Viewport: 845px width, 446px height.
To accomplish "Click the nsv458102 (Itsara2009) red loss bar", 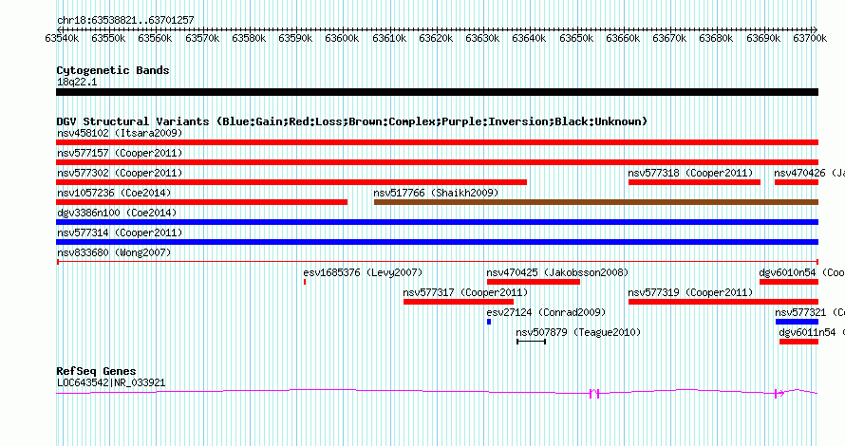I will [437, 142].
